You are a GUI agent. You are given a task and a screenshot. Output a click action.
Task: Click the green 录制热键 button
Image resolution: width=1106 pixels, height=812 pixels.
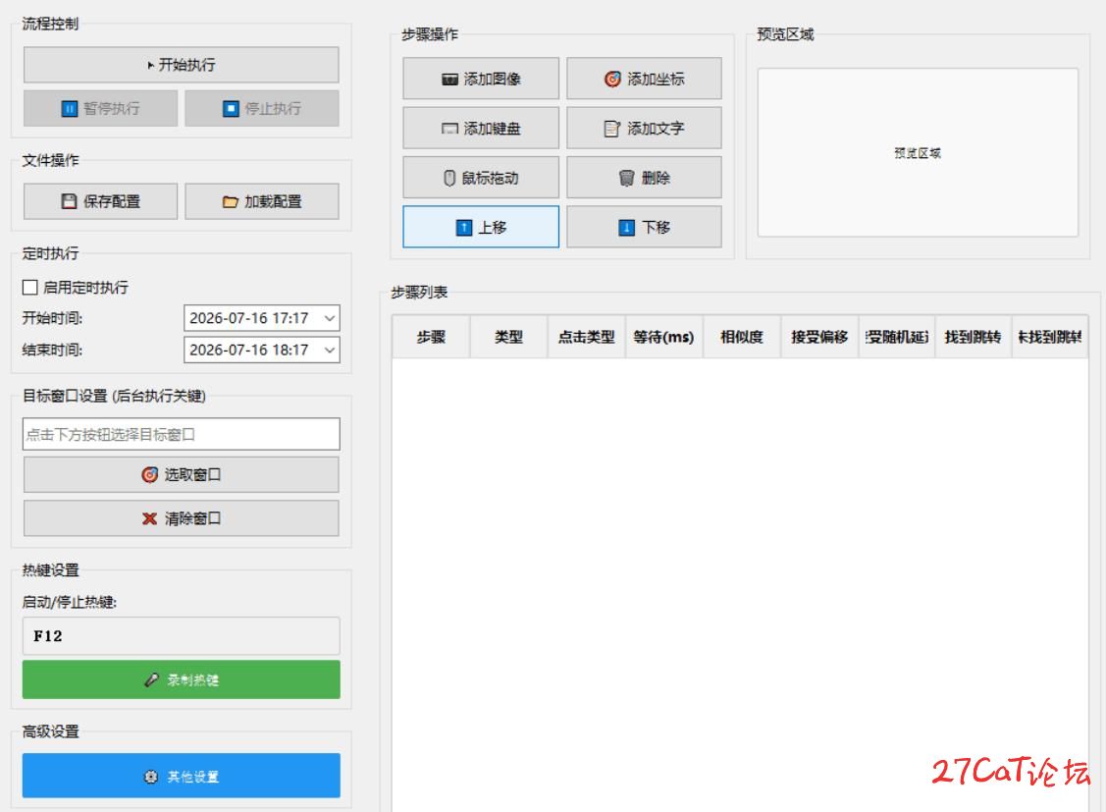(182, 679)
